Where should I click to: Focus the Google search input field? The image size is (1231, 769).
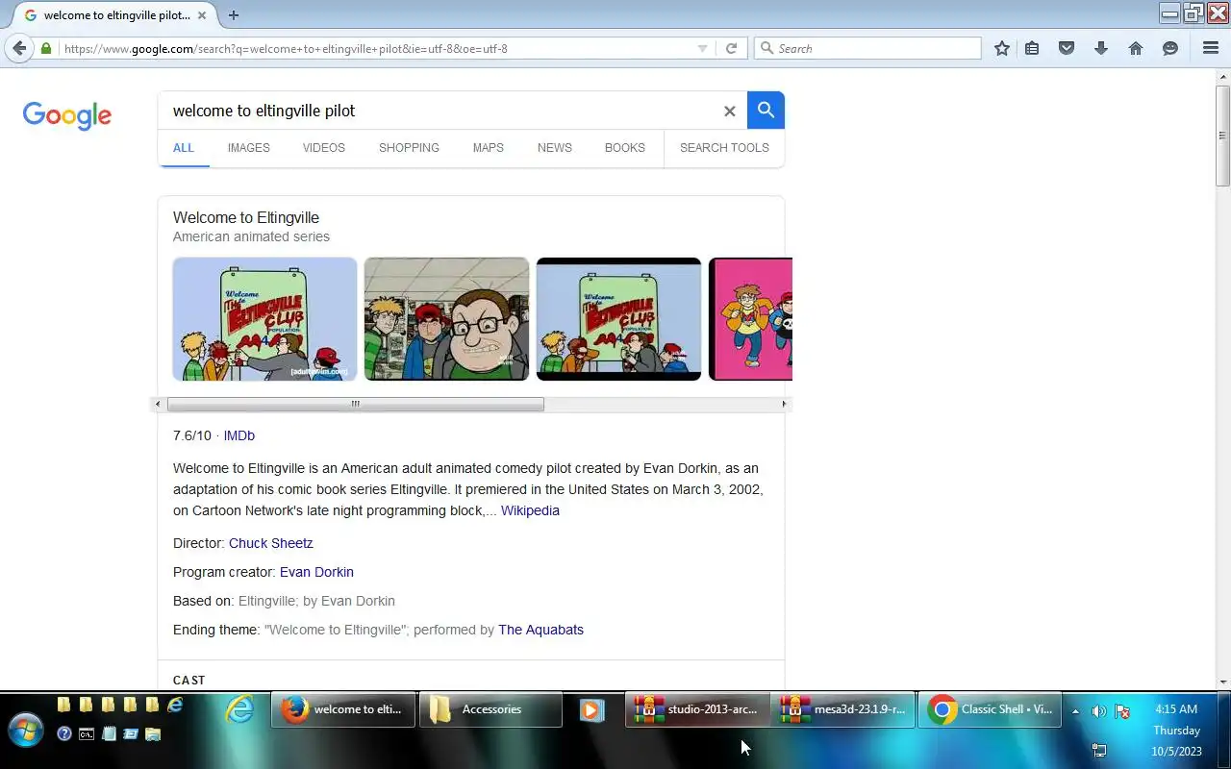point(442,111)
